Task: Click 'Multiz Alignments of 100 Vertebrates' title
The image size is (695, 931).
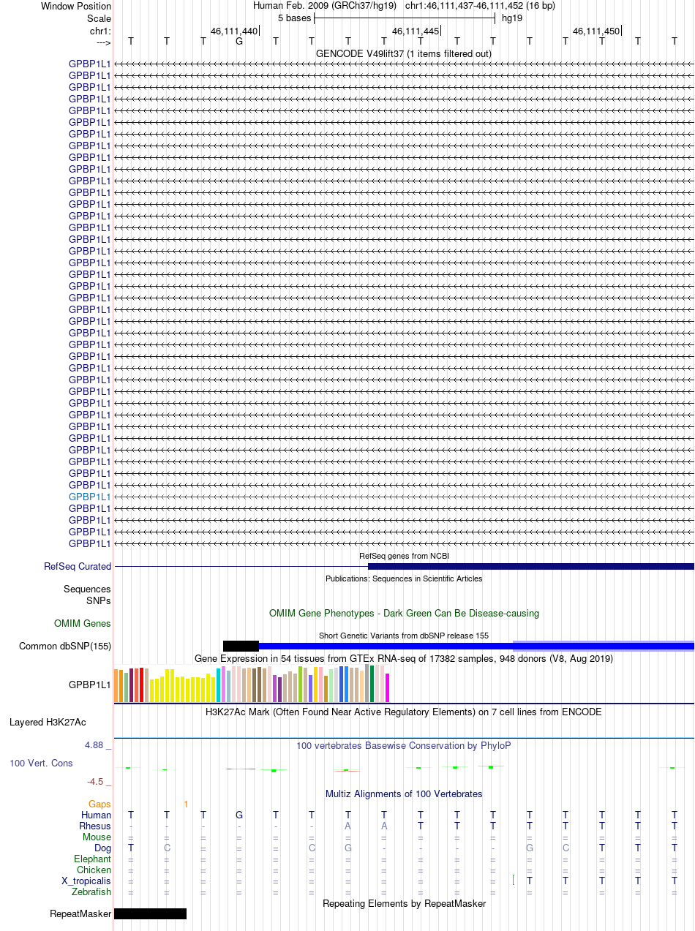Action: click(404, 794)
